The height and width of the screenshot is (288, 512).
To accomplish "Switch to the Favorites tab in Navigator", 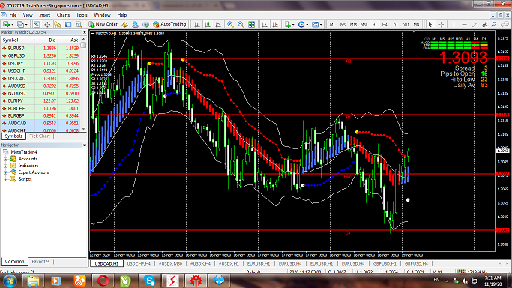I will [x=40, y=262].
